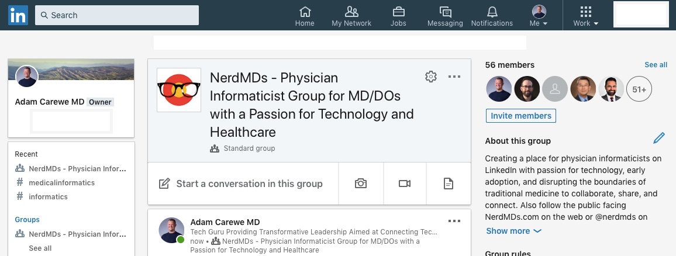676x256 pixels.
Task: View Notifications bell icon
Action: [x=492, y=16]
